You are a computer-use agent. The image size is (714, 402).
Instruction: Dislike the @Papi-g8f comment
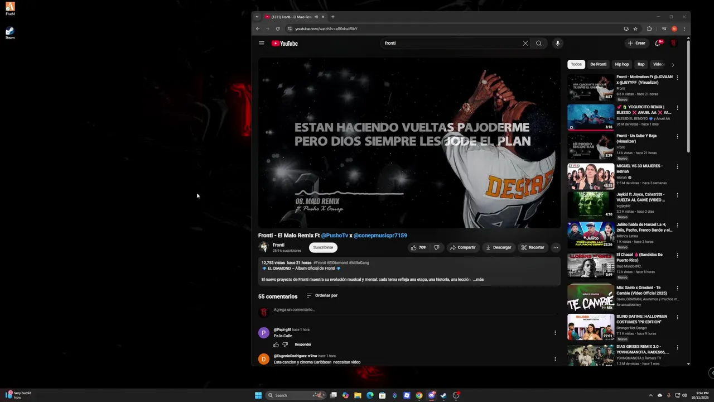285,344
